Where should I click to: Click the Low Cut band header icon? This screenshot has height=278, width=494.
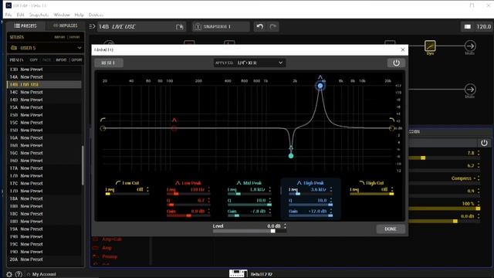pos(118,183)
